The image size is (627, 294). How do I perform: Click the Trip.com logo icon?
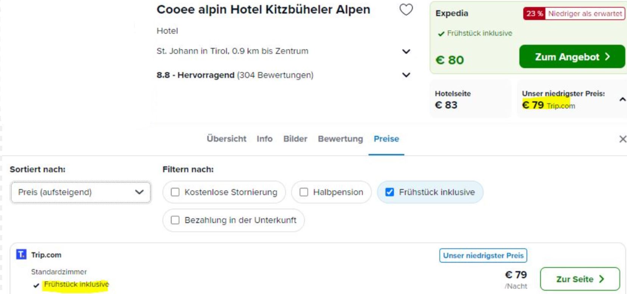[x=21, y=254]
